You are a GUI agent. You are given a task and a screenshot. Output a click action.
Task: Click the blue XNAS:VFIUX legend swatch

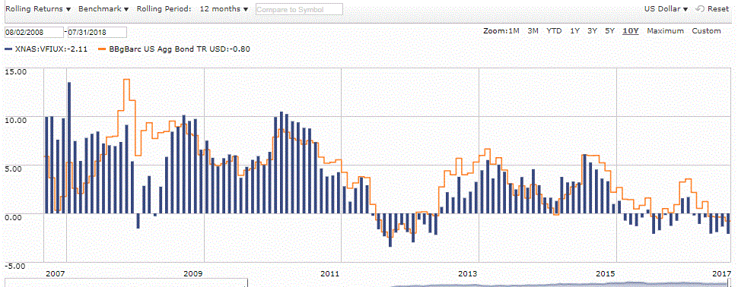(x=8, y=49)
